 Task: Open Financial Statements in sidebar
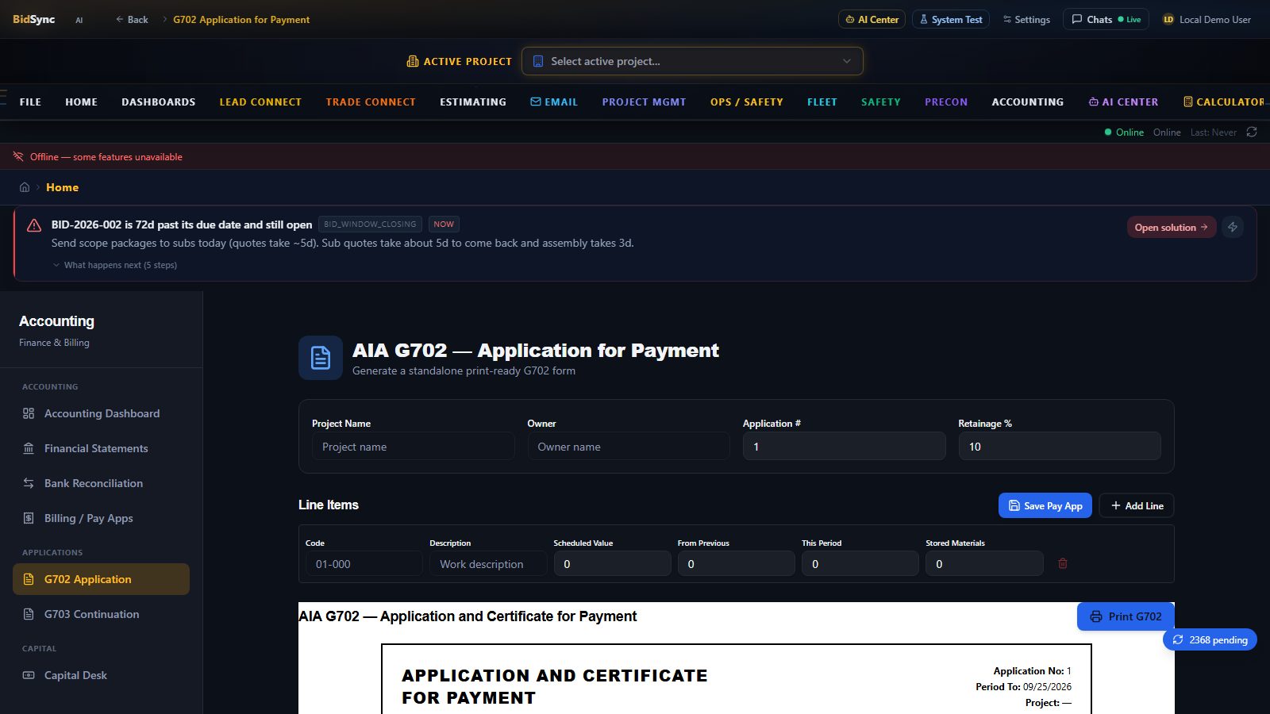[x=101, y=448]
